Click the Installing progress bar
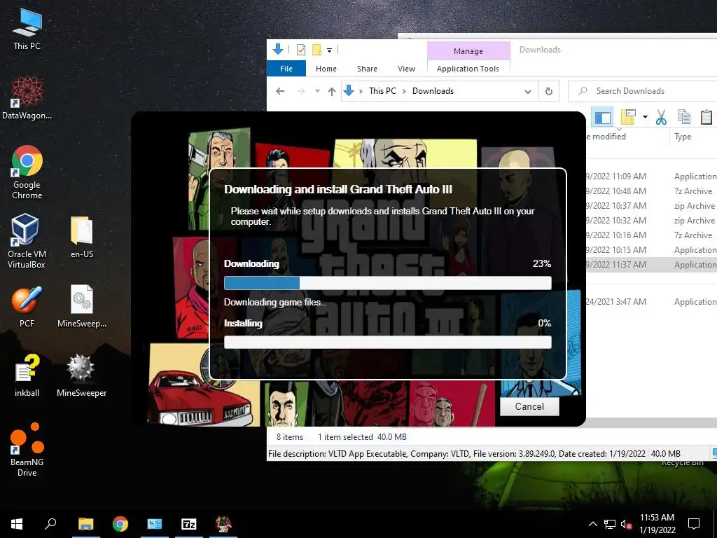Screen dimensions: 717x538 [x=387, y=342]
